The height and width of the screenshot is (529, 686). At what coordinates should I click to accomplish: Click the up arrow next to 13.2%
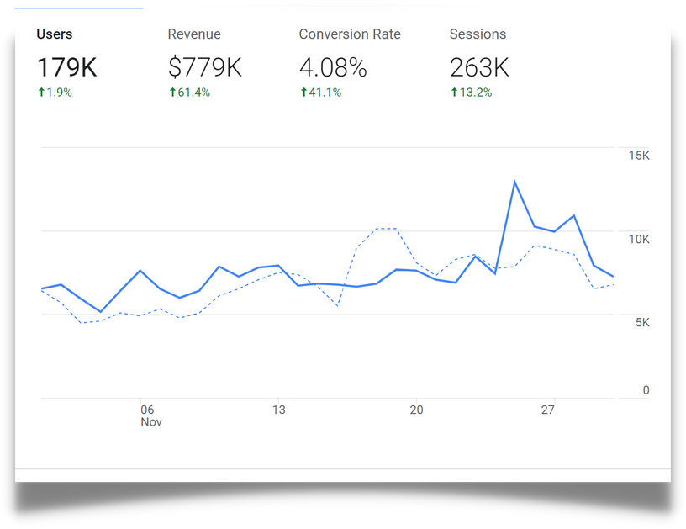(454, 93)
